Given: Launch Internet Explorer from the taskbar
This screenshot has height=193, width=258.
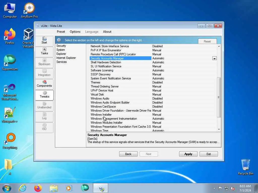Looking at the screenshot, I should 22,188.
